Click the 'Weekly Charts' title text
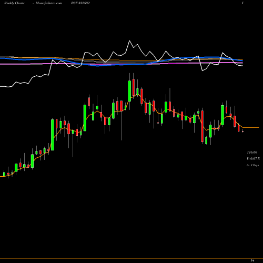263x263 pixels. (14, 3)
